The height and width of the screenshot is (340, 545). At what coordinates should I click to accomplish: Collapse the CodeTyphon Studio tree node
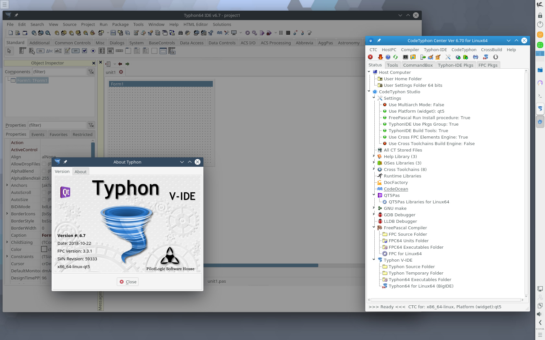(x=369, y=91)
